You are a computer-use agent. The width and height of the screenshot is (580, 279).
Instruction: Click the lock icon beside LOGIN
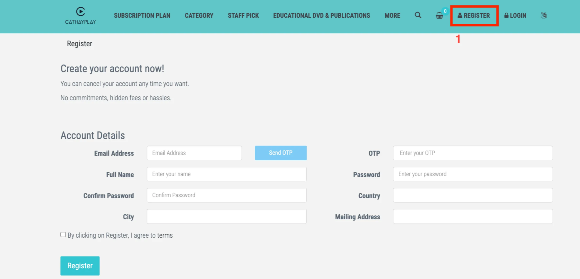pos(506,15)
